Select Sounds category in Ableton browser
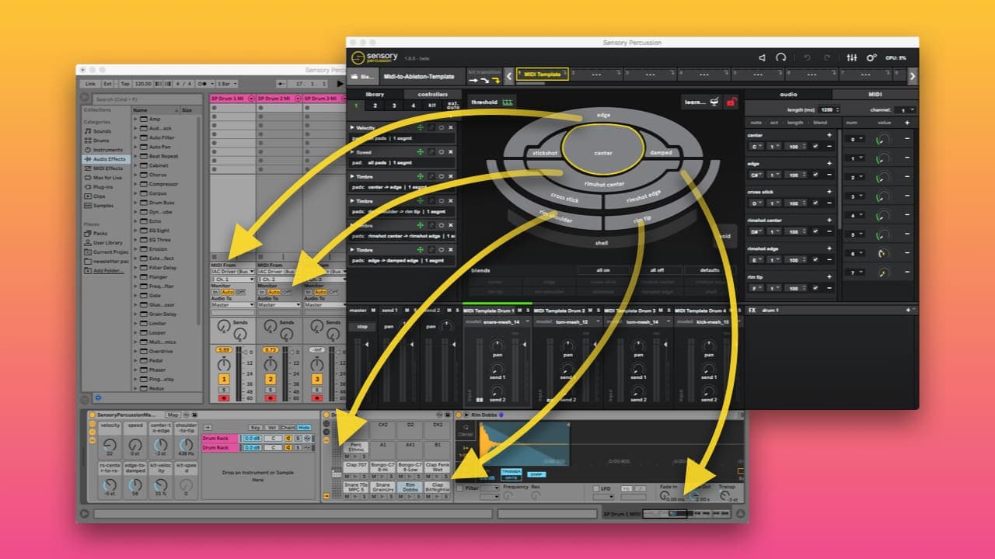This screenshot has height=559, width=995. [102, 131]
